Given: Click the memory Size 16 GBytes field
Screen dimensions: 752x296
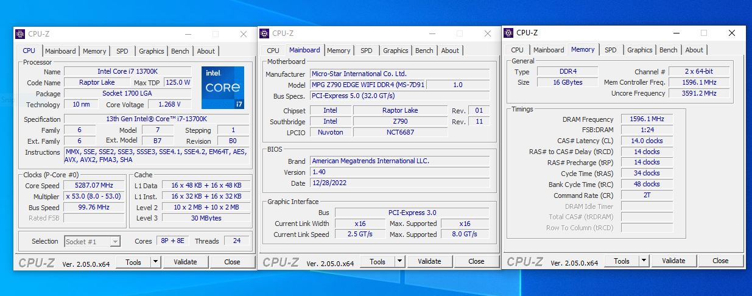Looking at the screenshot, I should coord(568,82).
